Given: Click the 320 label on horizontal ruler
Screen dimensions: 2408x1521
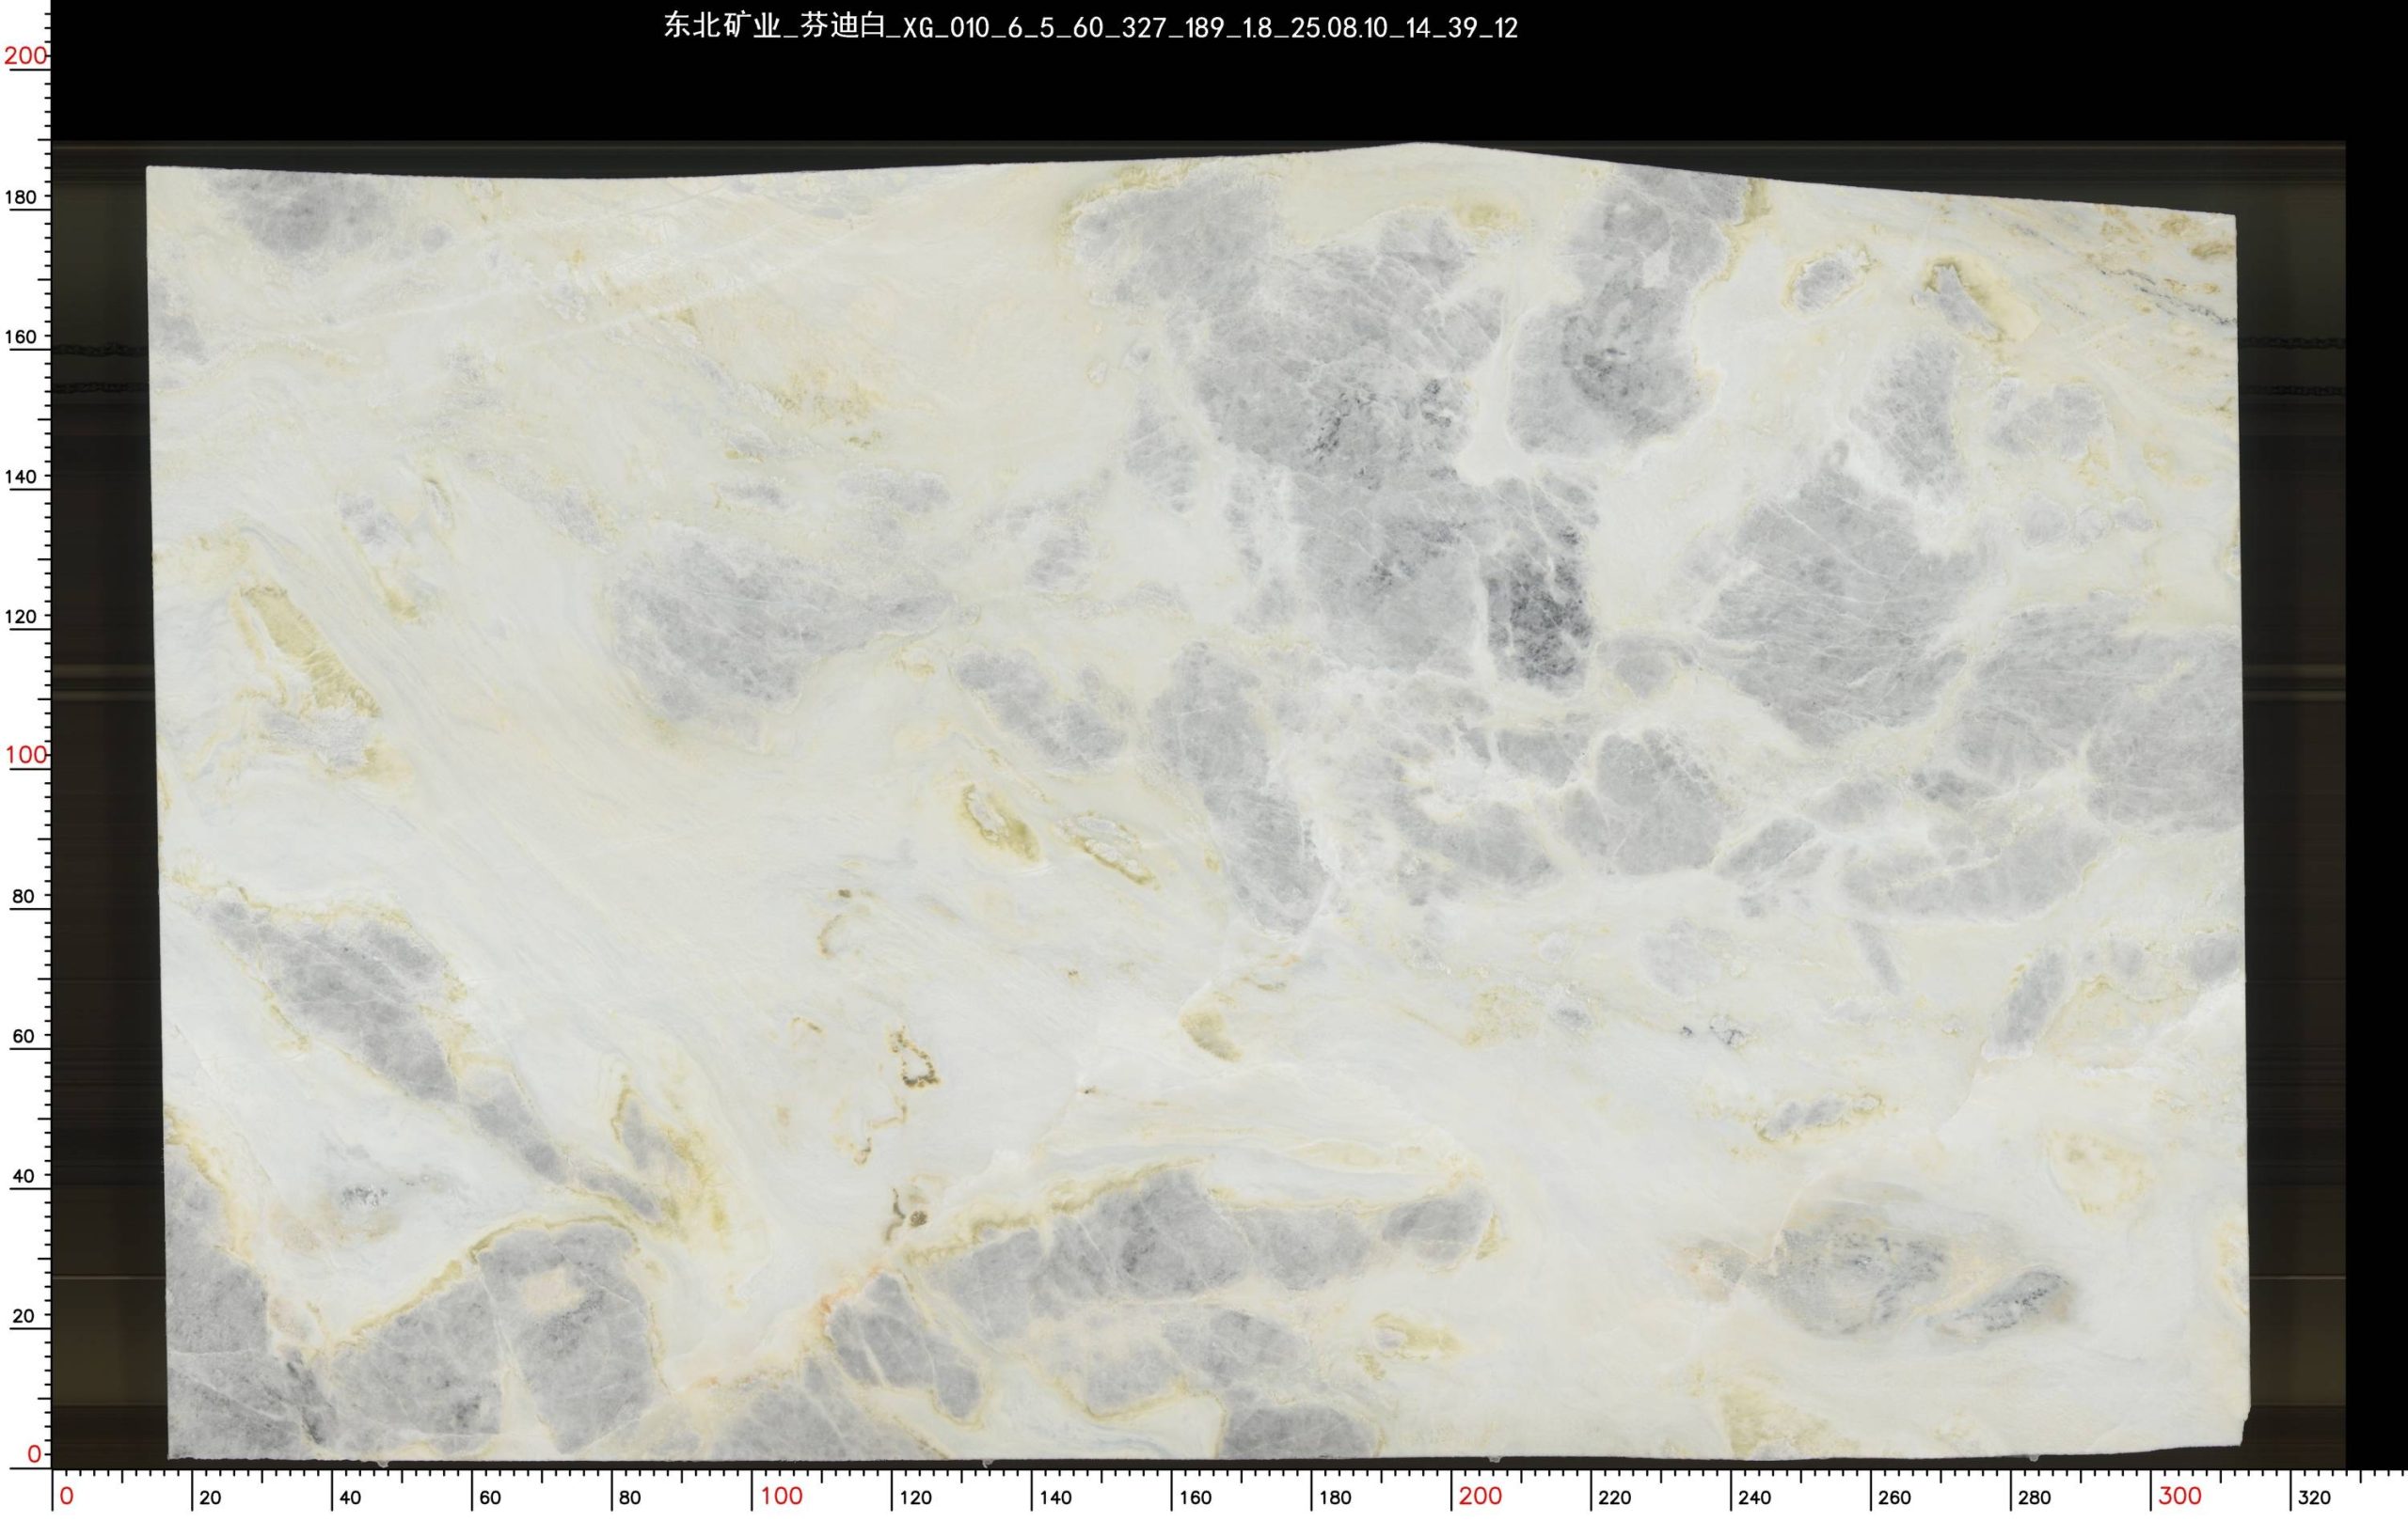Looking at the screenshot, I should click(x=2314, y=1498).
